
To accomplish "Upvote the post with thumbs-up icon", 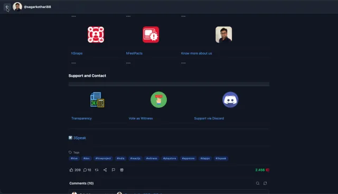I will tap(71, 170).
